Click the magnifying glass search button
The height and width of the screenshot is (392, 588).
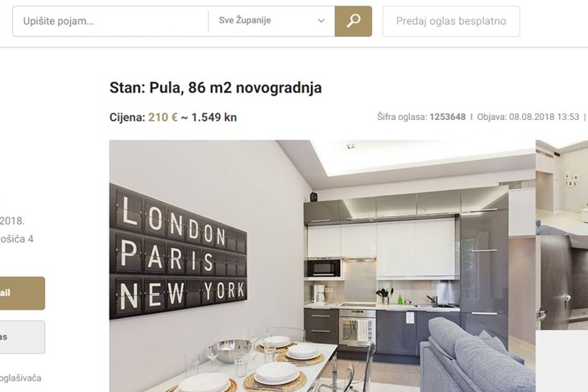click(354, 21)
